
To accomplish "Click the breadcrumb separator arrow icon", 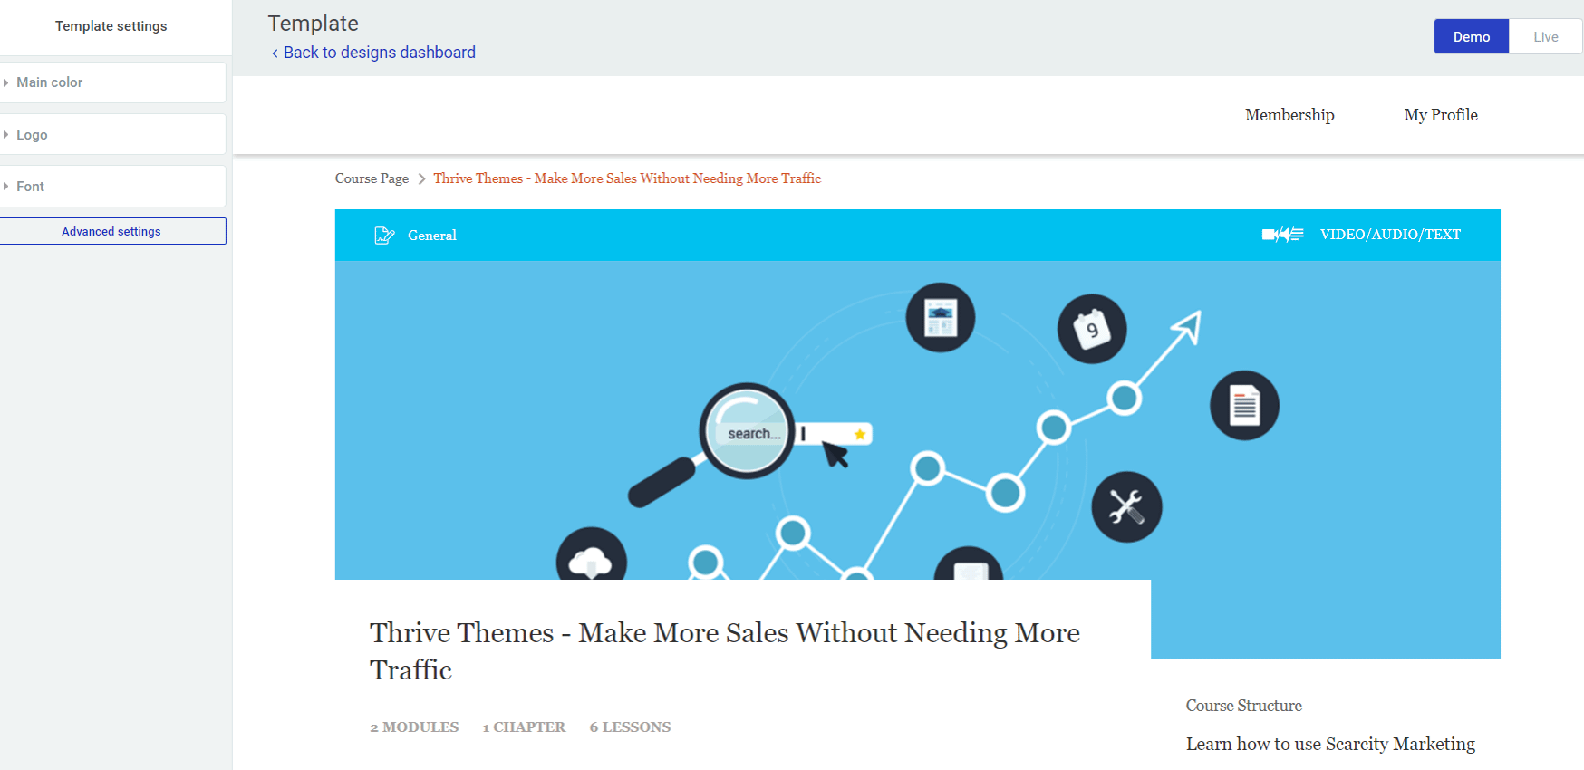I will [421, 179].
